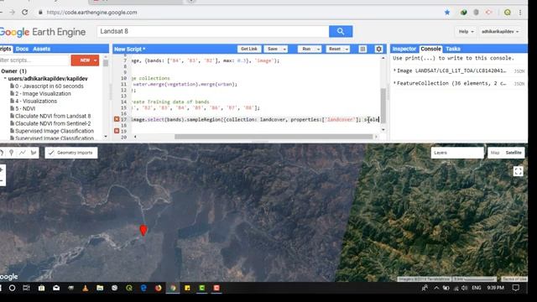Click the red diamond browser extension icon
This screenshot has width=537, height=302.
point(488,13)
